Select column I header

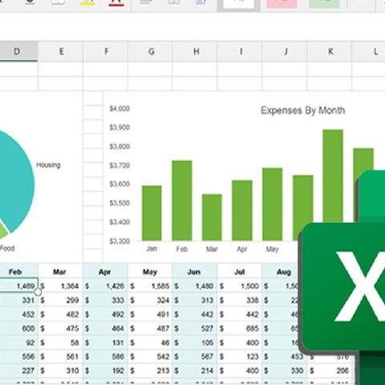tap(241, 51)
